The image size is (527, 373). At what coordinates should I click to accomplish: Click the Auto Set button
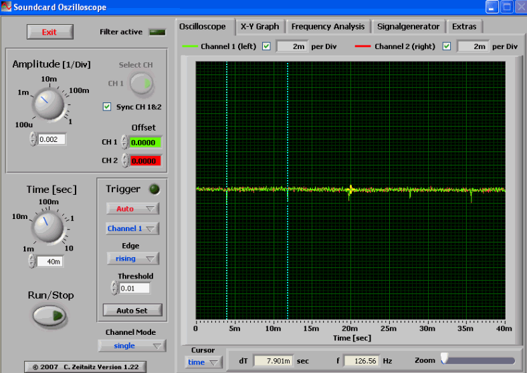[x=132, y=310]
